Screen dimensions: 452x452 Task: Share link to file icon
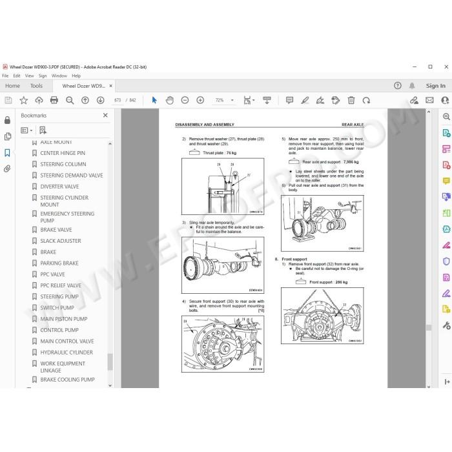415,100
